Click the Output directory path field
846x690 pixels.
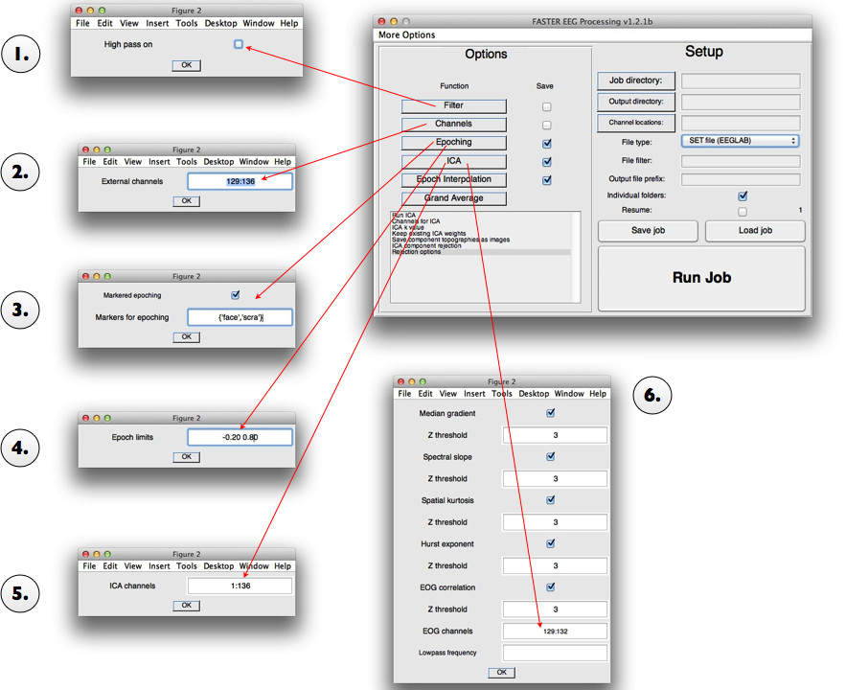(x=741, y=102)
